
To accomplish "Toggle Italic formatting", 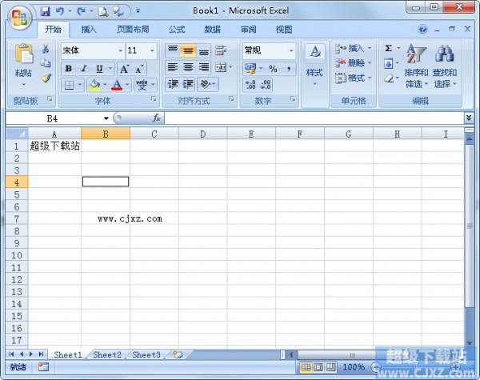I will (x=83, y=69).
